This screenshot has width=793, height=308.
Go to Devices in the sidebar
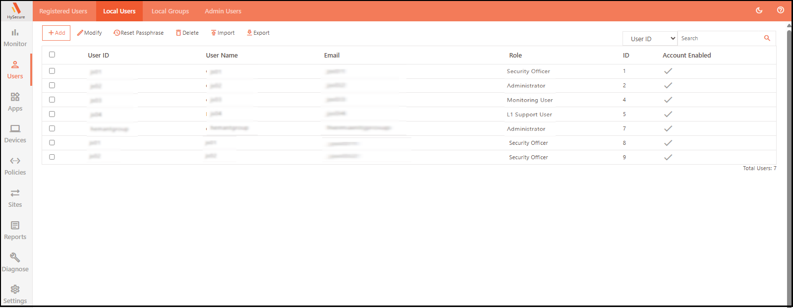click(15, 134)
